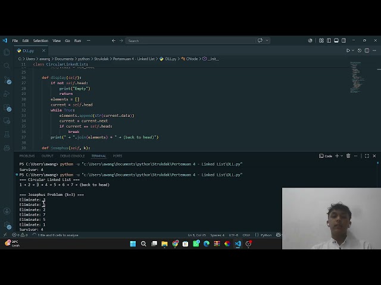Open the CNode breadcrumb dropdown
Image resolution: width=381 pixels, height=285 pixels.
(189, 59)
